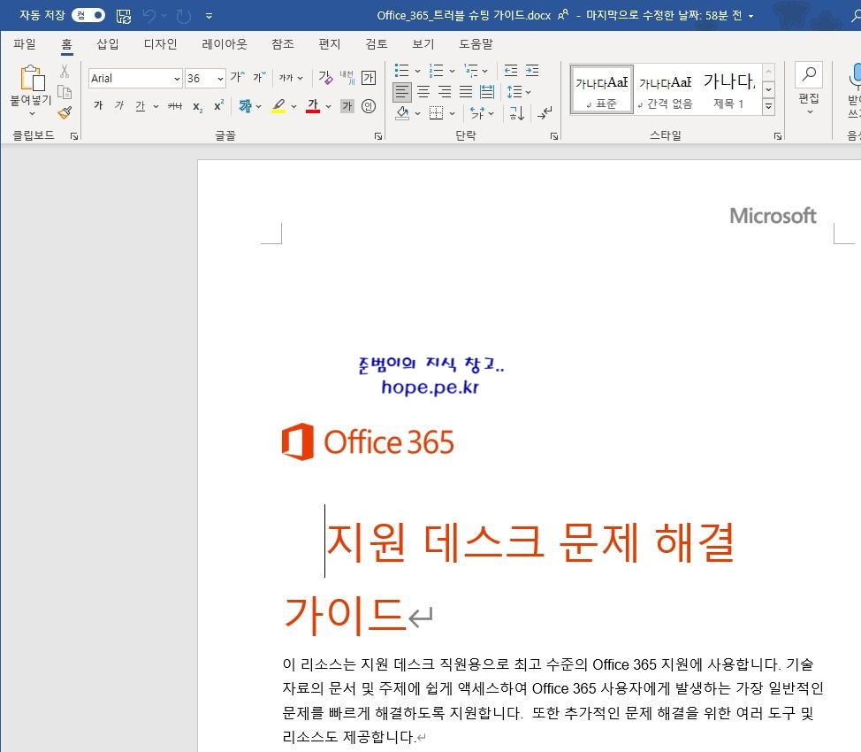861x752 pixels.
Task: Justify the paragraph text
Action: (466, 92)
